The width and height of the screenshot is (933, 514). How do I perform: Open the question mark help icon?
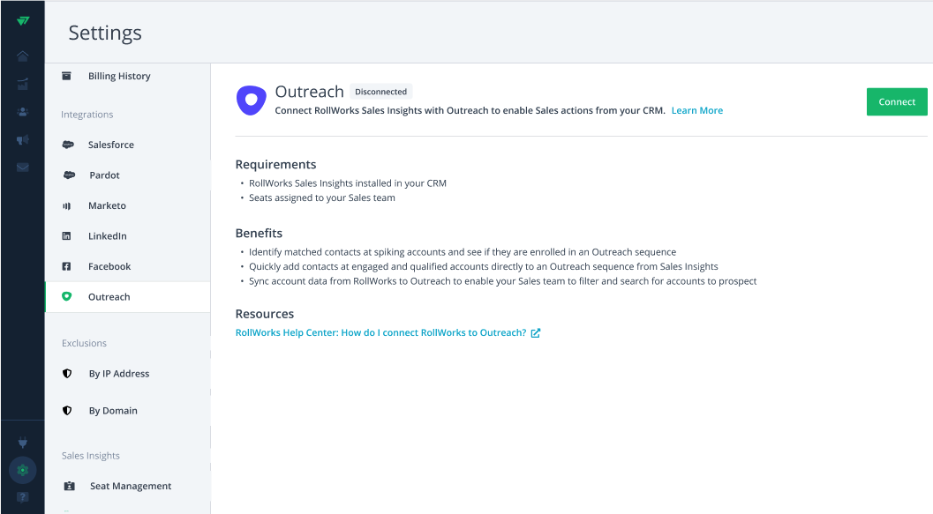pyautogui.click(x=23, y=497)
